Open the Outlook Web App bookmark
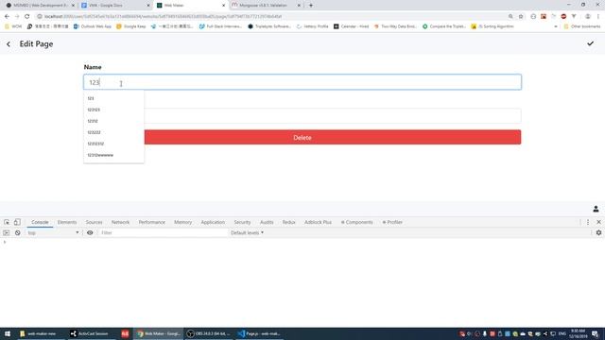 click(x=93, y=26)
